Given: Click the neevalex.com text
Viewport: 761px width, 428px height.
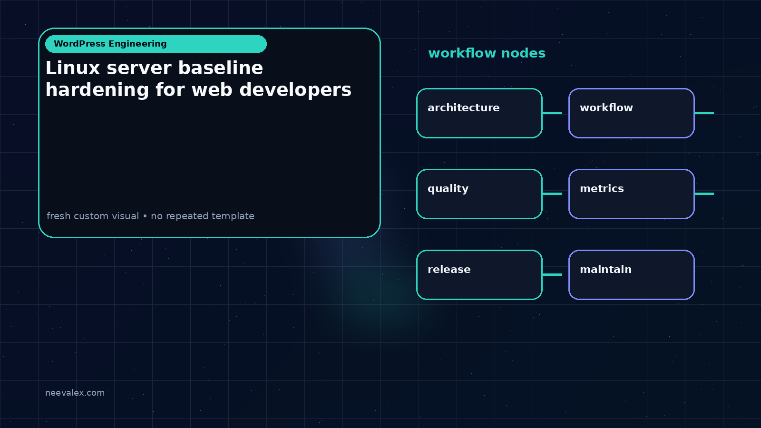Looking at the screenshot, I should click(75, 393).
